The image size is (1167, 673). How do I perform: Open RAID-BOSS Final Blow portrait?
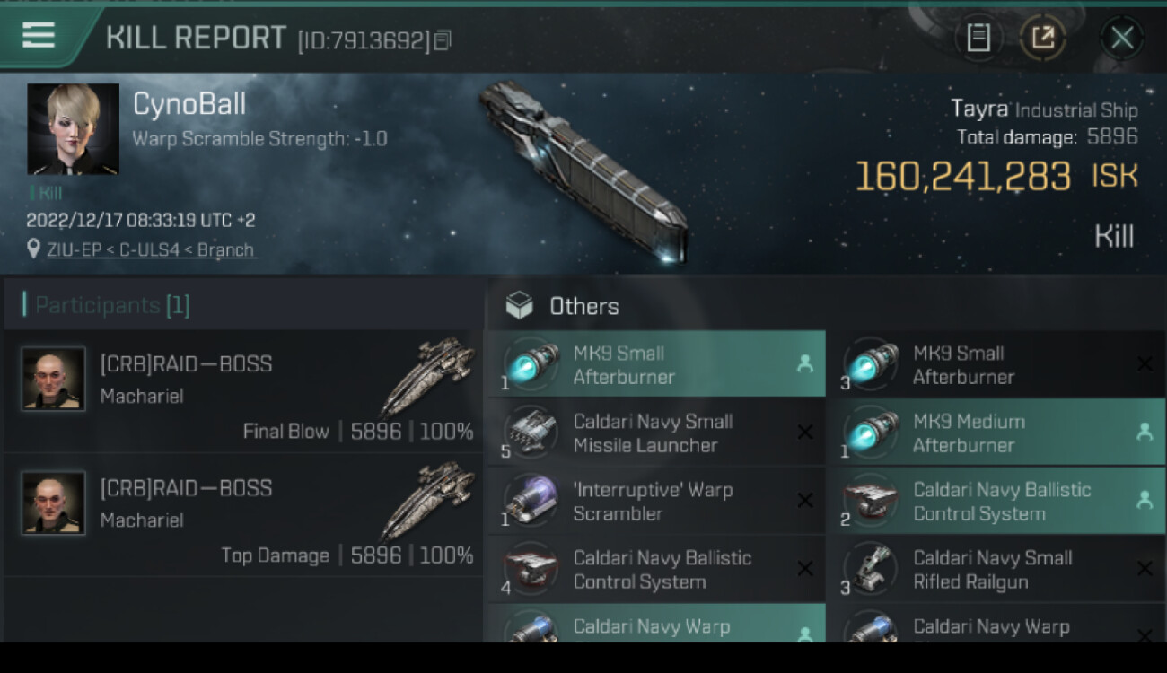click(54, 379)
